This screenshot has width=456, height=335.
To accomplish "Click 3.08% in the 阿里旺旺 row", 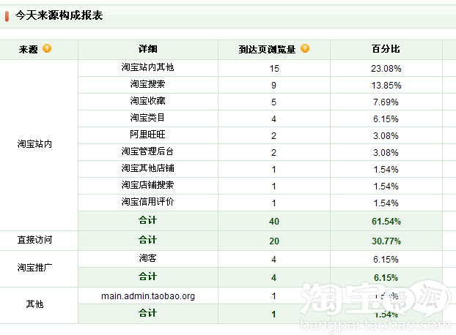I will coord(386,136).
